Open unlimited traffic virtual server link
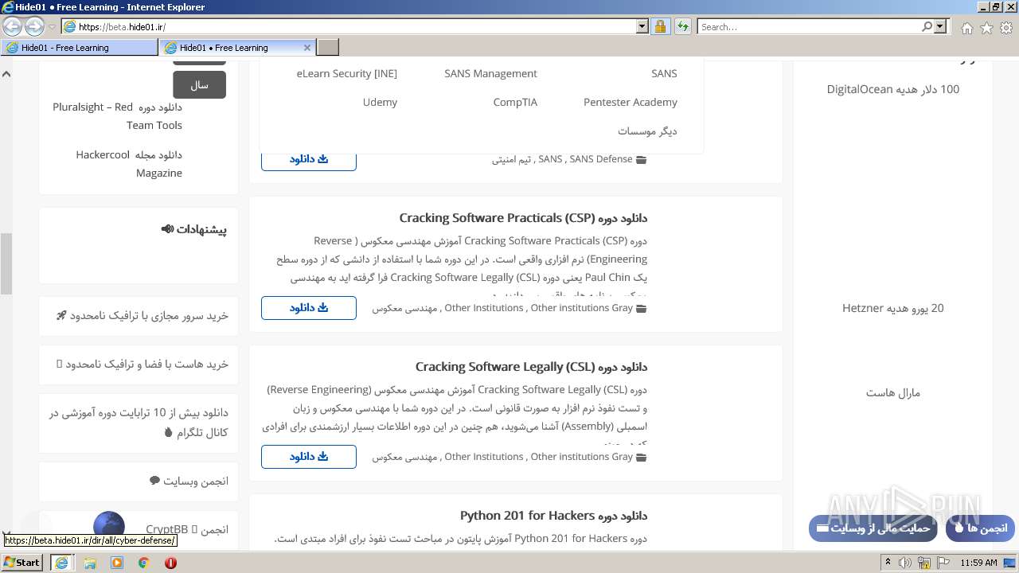Image resolution: width=1019 pixels, height=573 pixels. [x=142, y=316]
